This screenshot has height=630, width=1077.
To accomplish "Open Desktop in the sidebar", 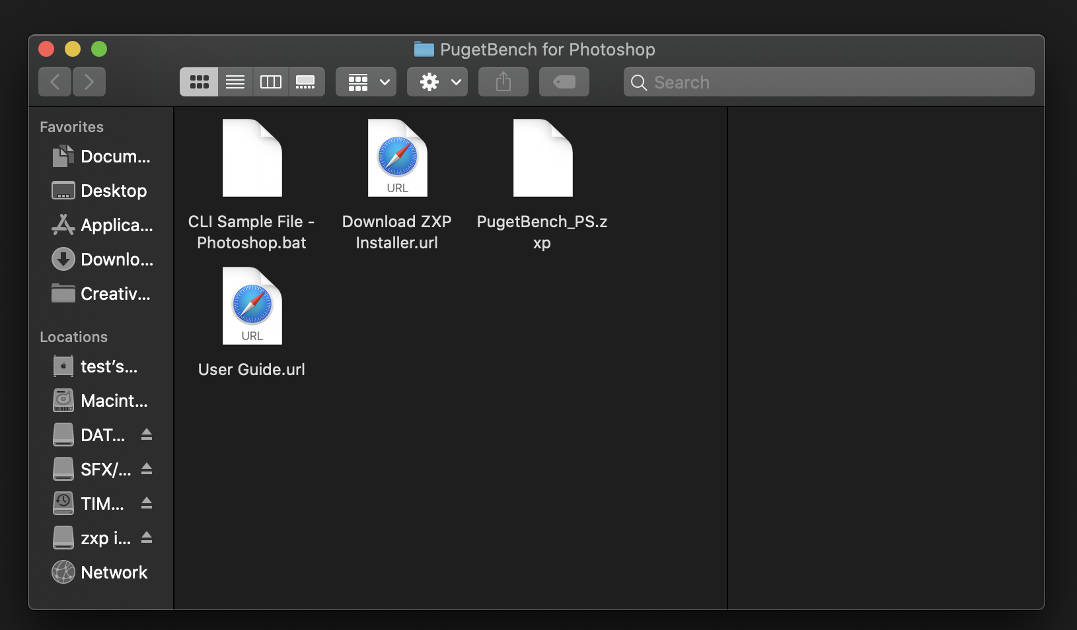I will [x=101, y=191].
